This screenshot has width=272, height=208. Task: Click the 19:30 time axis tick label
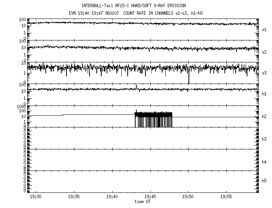(36, 197)
